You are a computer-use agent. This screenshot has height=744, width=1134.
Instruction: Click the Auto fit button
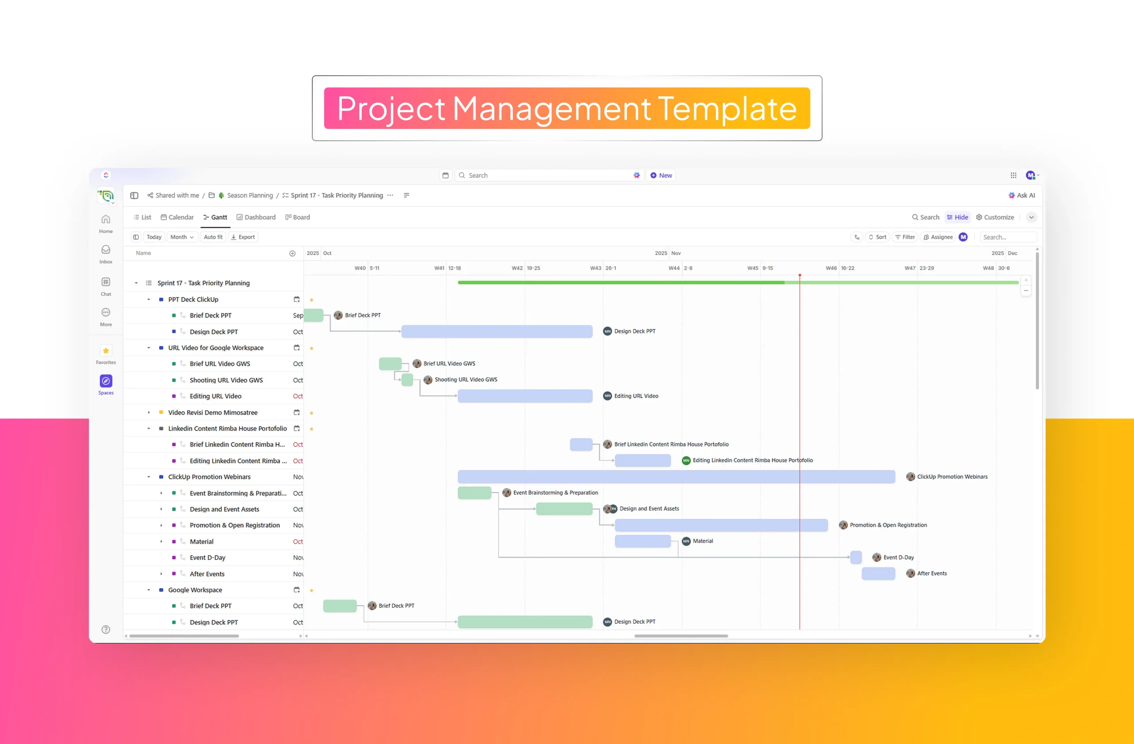[213, 237]
